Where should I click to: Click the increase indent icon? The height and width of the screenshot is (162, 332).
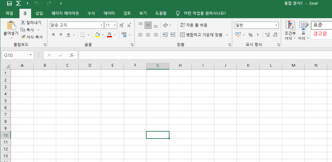173,35
